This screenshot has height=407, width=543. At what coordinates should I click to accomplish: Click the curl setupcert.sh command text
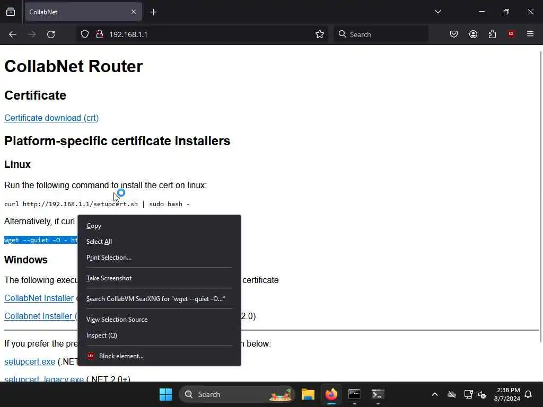[x=97, y=204]
